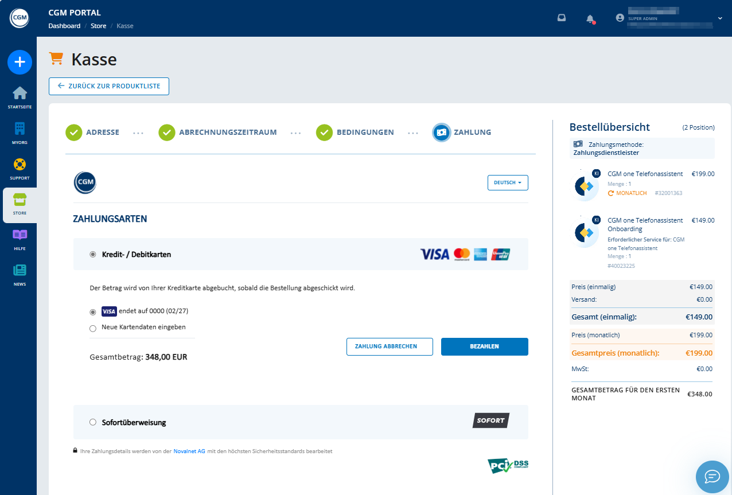This screenshot has height=495, width=732.
Task: Choose 'Neue Kartendaten eingeben'
Action: (92, 328)
